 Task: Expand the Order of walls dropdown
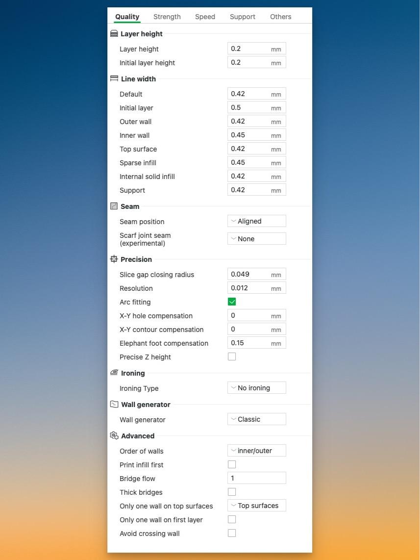tap(257, 450)
